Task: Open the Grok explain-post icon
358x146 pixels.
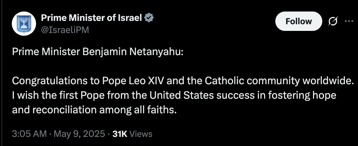Action: [333, 22]
